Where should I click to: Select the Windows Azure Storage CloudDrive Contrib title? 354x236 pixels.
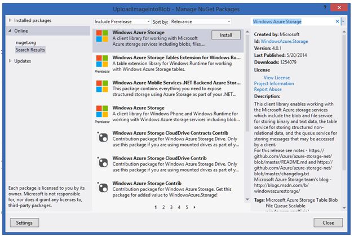(x=160, y=158)
